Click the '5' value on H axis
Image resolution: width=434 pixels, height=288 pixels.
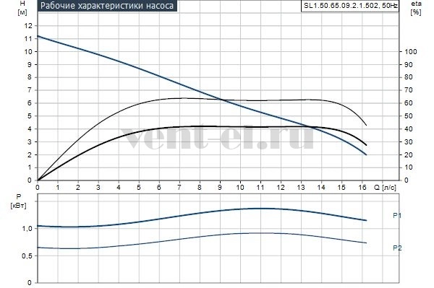(30, 116)
